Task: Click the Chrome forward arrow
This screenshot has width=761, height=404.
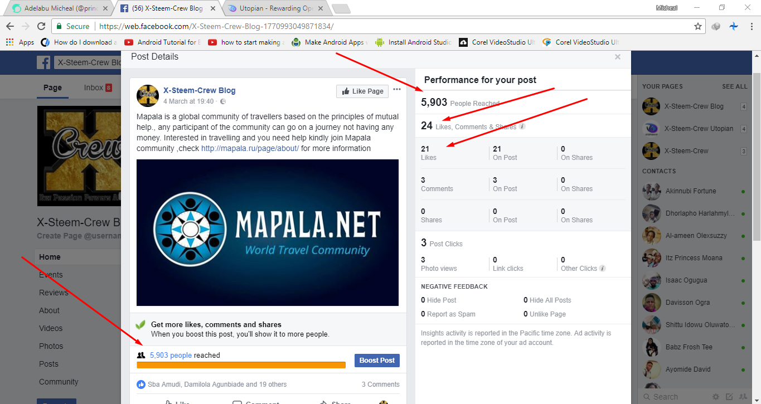Action: click(x=25, y=26)
